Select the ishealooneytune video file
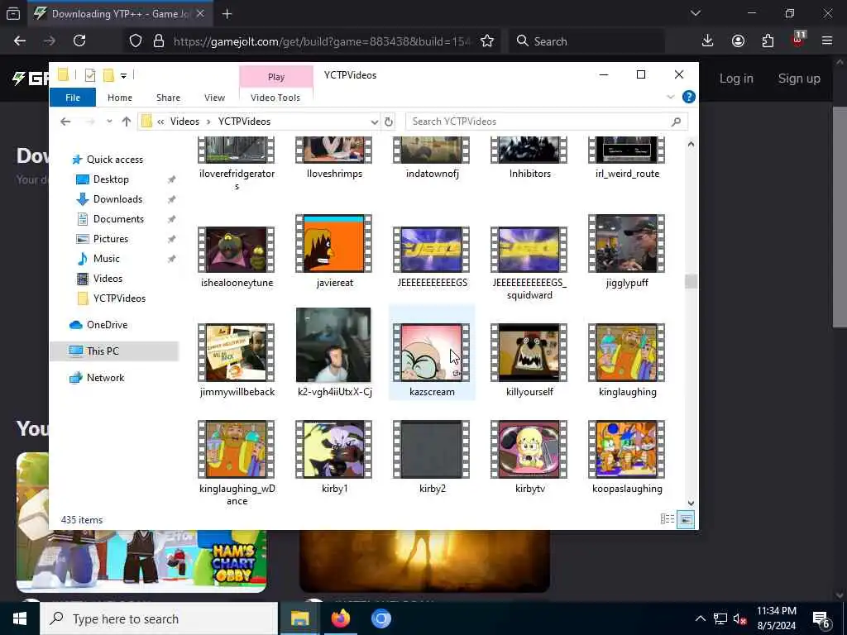This screenshot has height=635, width=847. 237,258
